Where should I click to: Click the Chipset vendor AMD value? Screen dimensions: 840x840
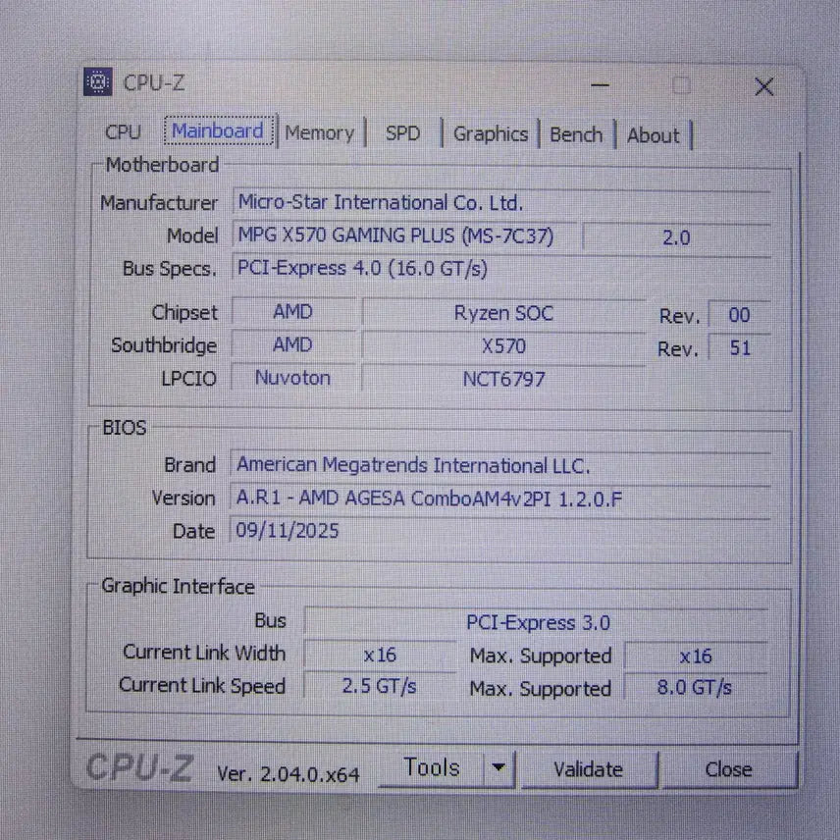(x=292, y=312)
